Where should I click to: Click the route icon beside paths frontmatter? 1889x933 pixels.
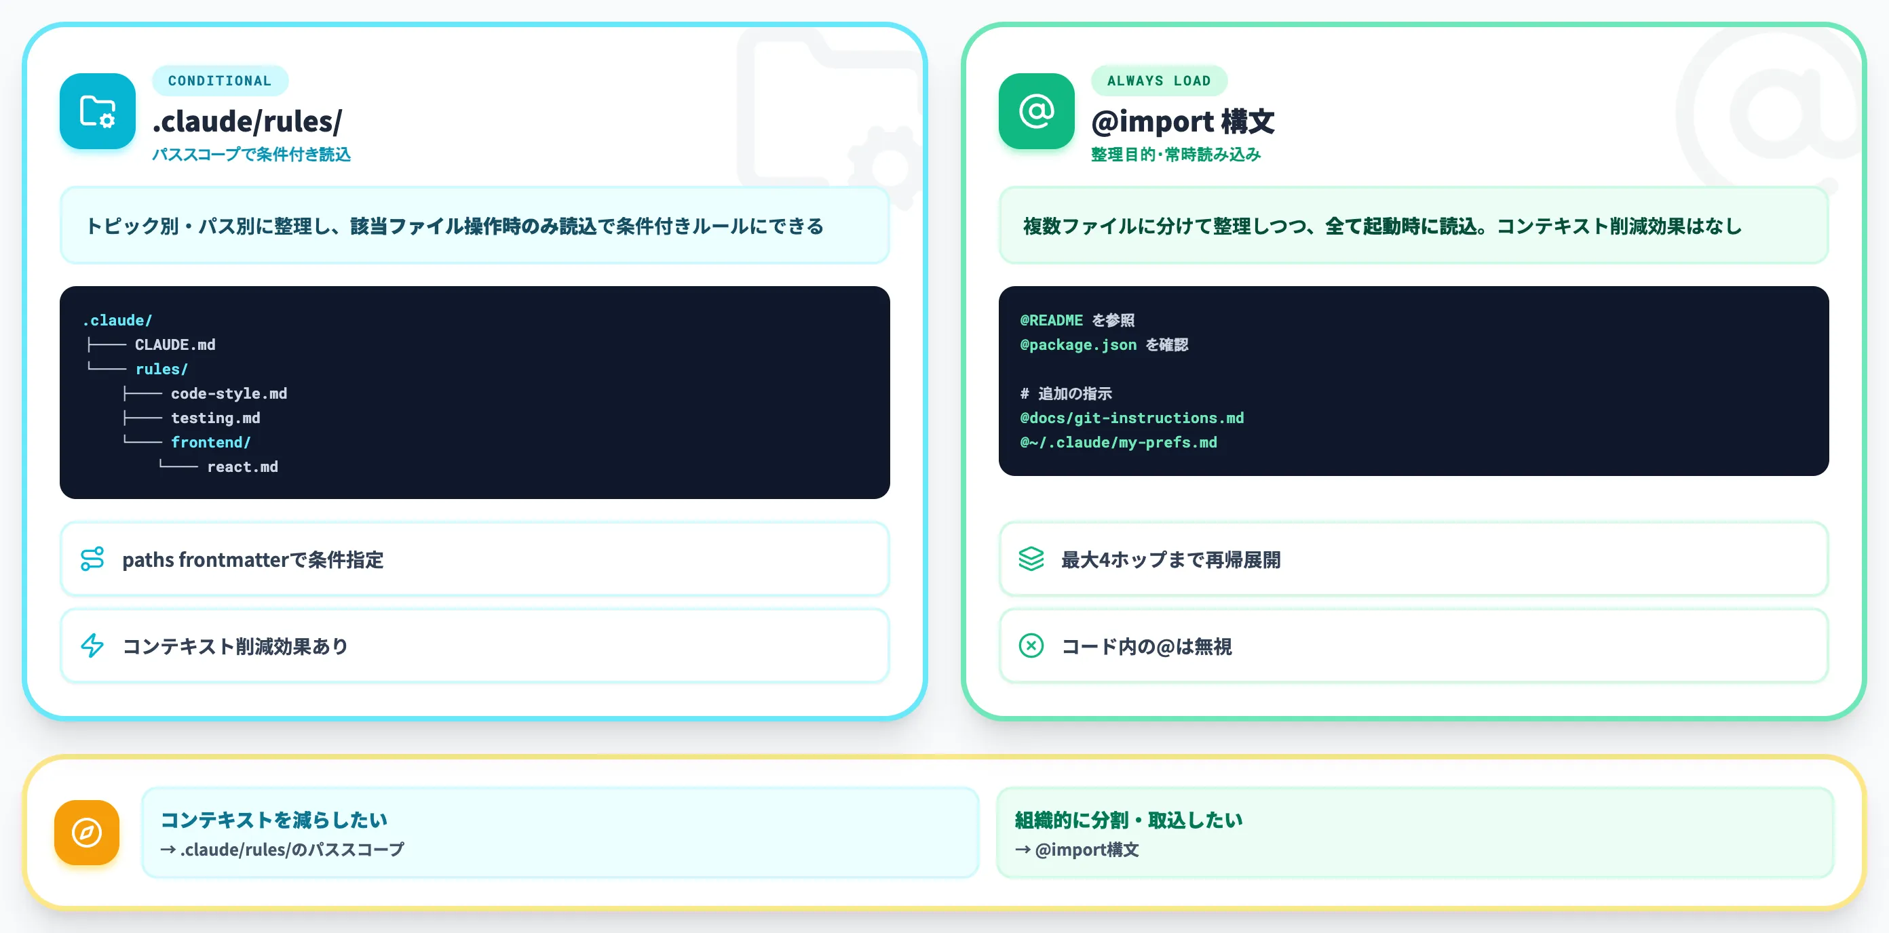coord(92,559)
